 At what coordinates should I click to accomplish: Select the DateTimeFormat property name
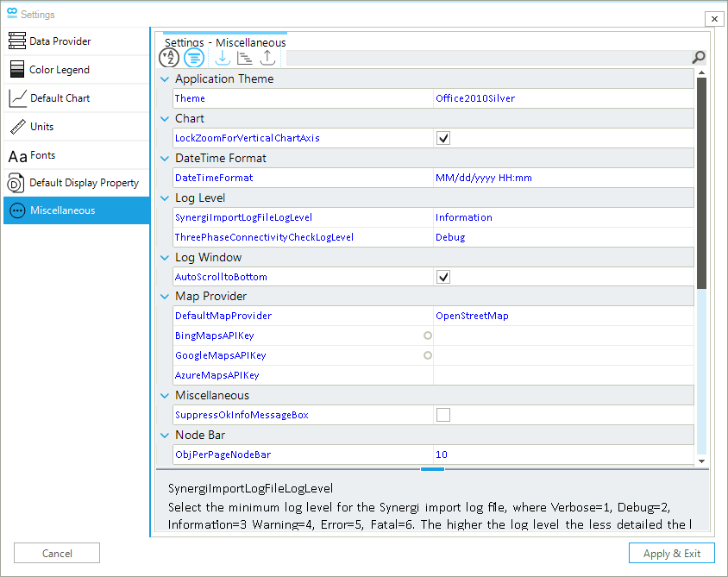tap(214, 178)
